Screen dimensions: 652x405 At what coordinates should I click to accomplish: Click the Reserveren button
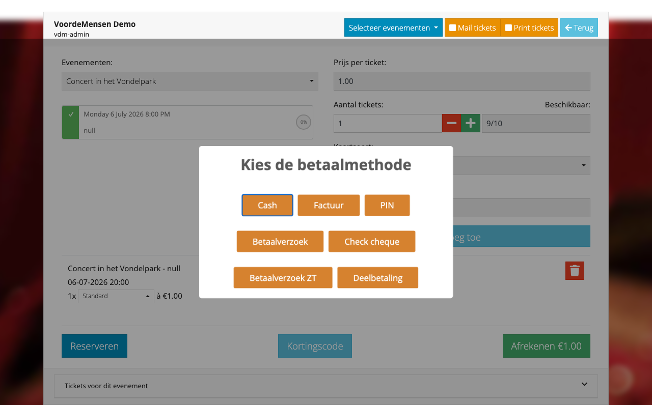94,345
